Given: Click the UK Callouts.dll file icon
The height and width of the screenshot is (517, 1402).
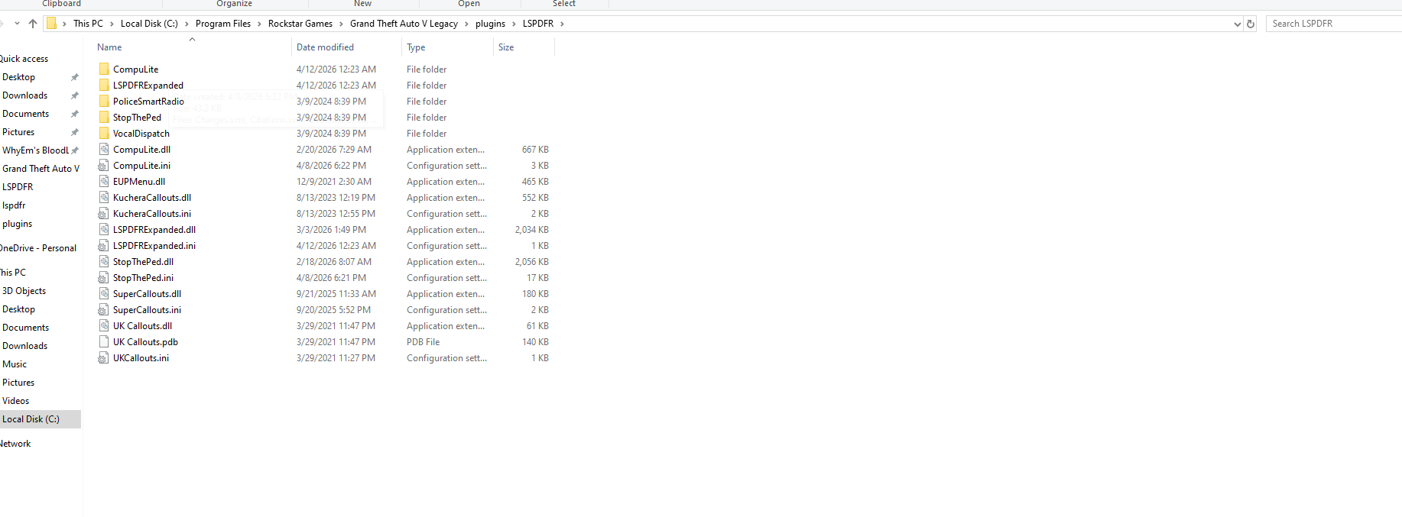Looking at the screenshot, I should pyautogui.click(x=104, y=326).
